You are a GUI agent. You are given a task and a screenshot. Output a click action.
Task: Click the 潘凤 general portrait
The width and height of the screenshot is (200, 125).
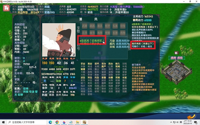coord(59,40)
